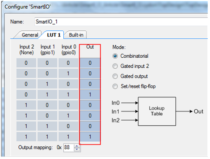Click the In2 label in the diagram
The height and width of the screenshot is (159, 210).
pyautogui.click(x=116, y=120)
